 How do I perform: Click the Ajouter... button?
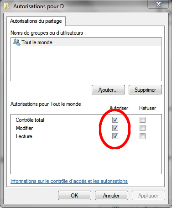tap(108, 90)
